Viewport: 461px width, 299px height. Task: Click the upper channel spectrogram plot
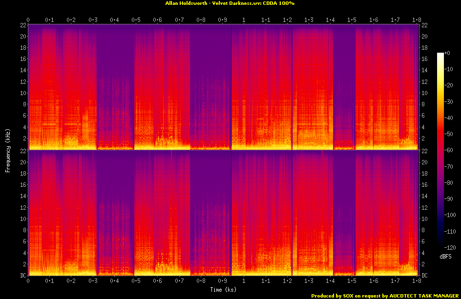[x=223, y=87]
